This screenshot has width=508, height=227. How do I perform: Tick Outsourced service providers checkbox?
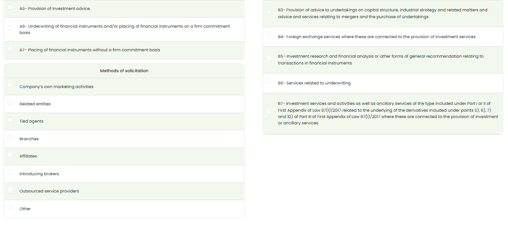tap(10, 189)
